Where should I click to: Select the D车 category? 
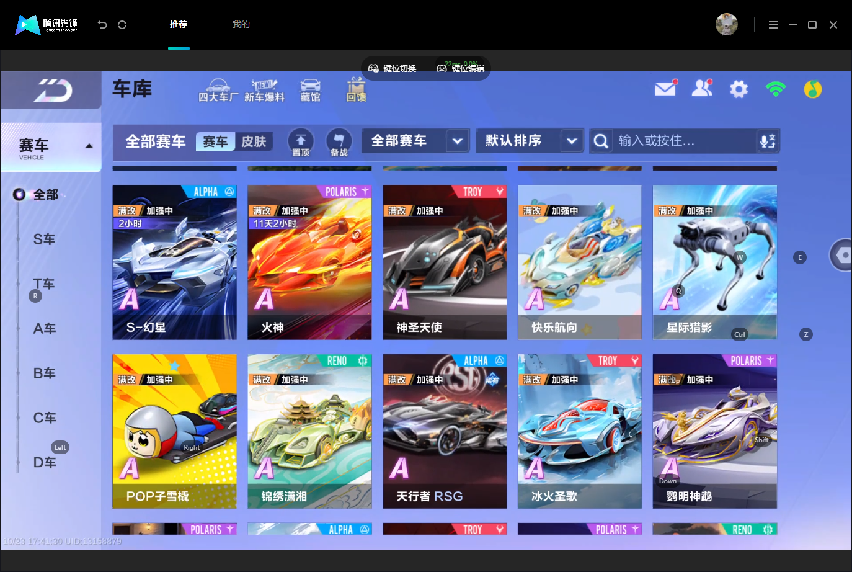coord(45,463)
